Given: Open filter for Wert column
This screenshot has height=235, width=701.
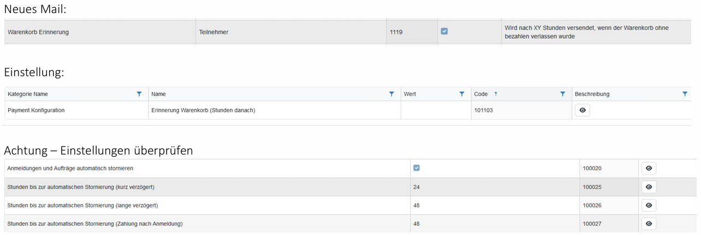Looking at the screenshot, I should point(462,94).
